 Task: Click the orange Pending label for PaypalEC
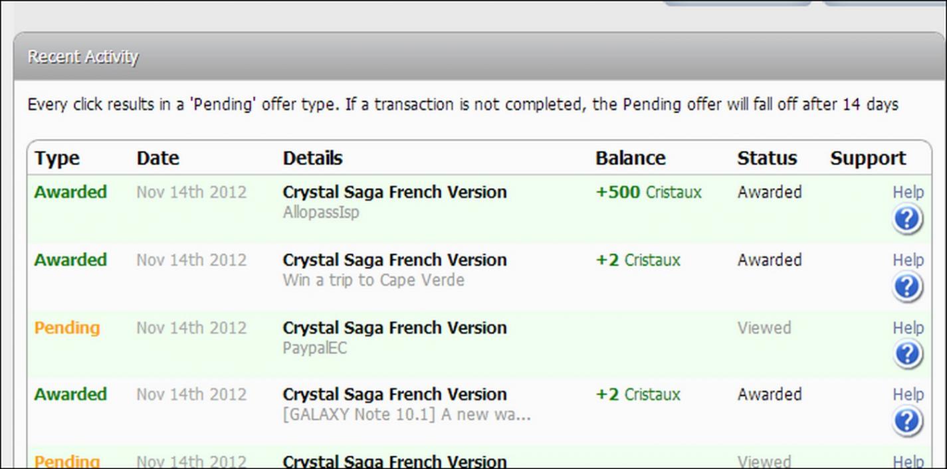coord(67,328)
